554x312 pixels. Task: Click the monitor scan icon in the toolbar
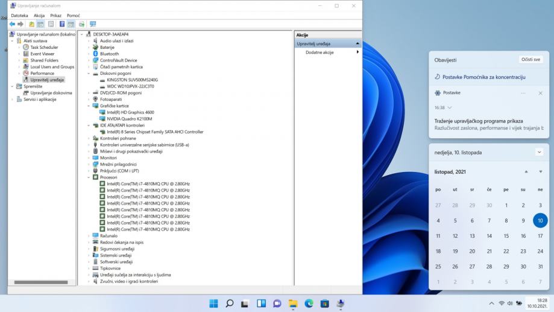click(x=93, y=24)
